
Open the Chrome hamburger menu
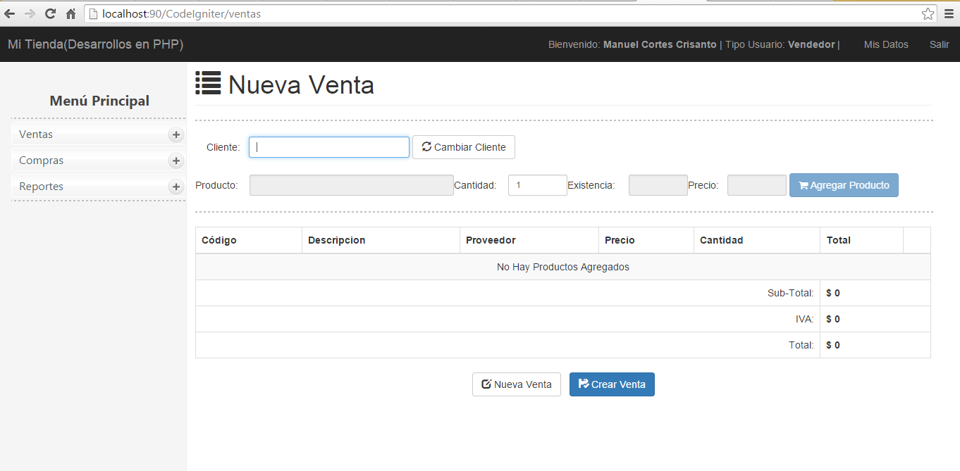[x=949, y=13]
